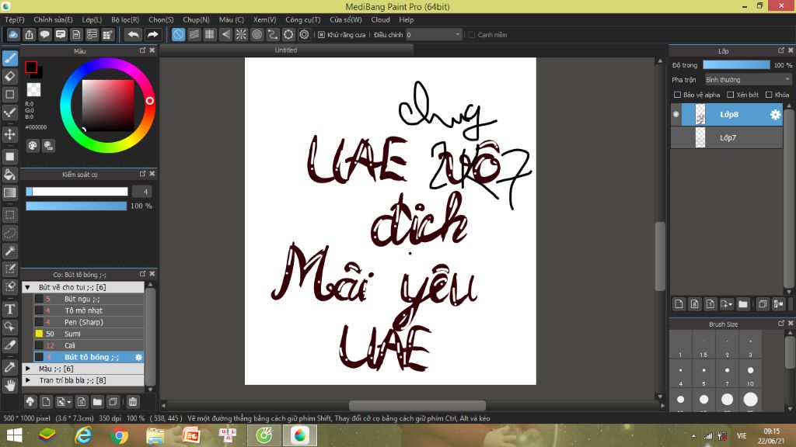The width and height of the screenshot is (796, 447).
Task: Open Pha trộn blend mode dropdown
Action: [x=748, y=80]
